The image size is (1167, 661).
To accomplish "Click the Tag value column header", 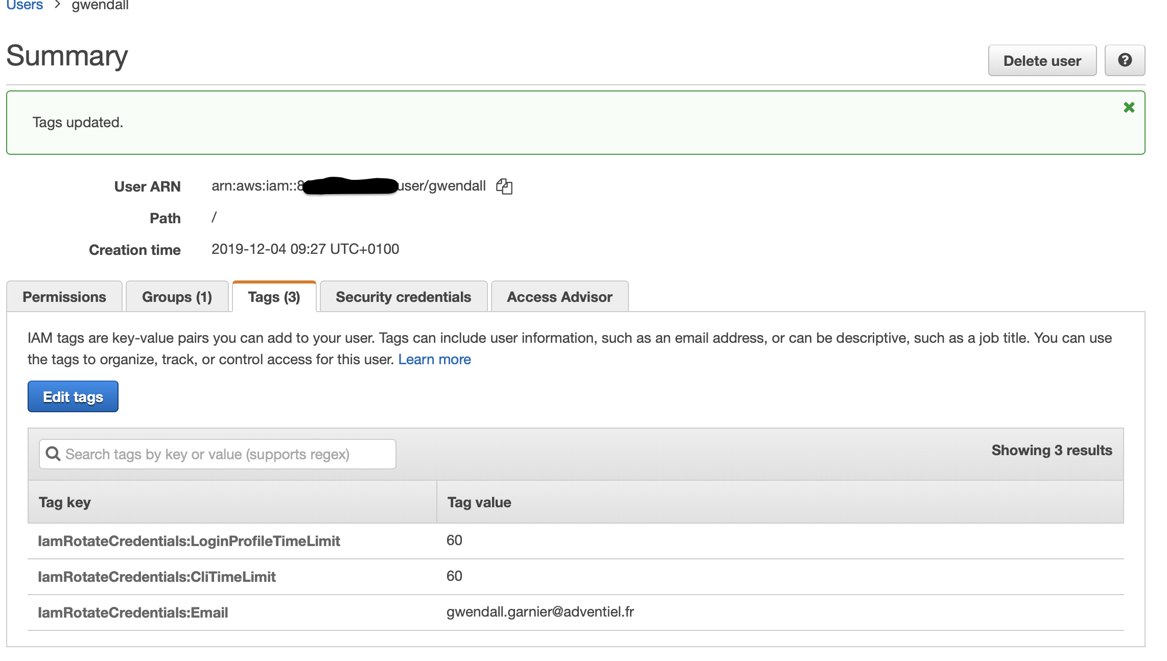I will point(479,502).
